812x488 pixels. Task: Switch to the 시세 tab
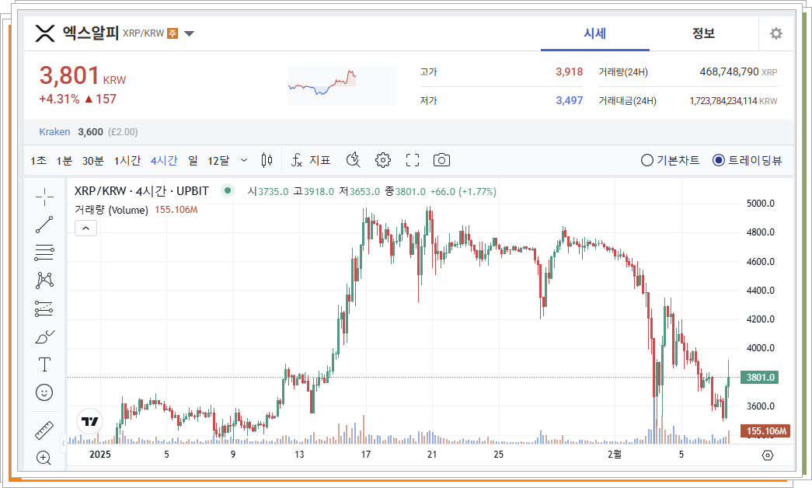595,33
